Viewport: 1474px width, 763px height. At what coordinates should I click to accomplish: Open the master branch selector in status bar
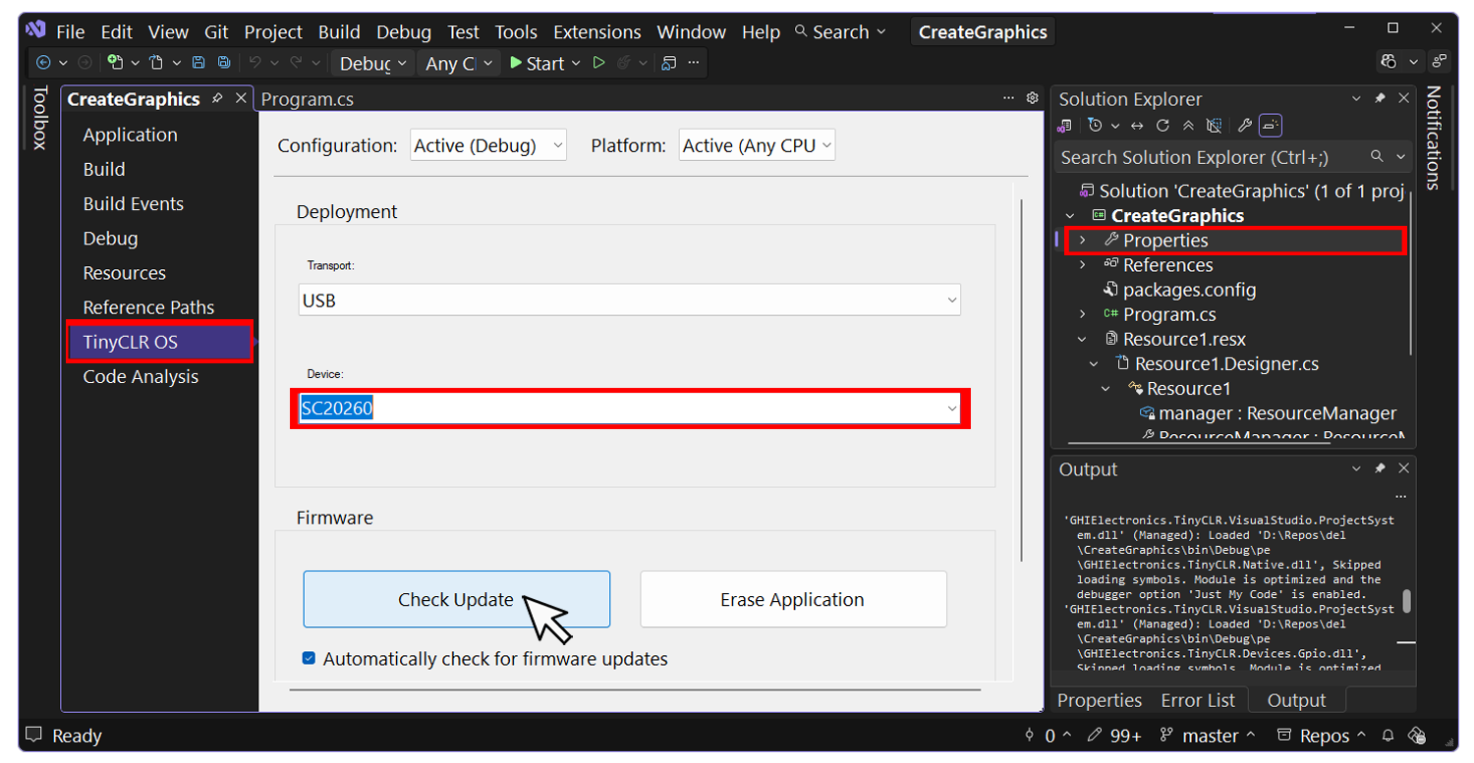point(1208,735)
